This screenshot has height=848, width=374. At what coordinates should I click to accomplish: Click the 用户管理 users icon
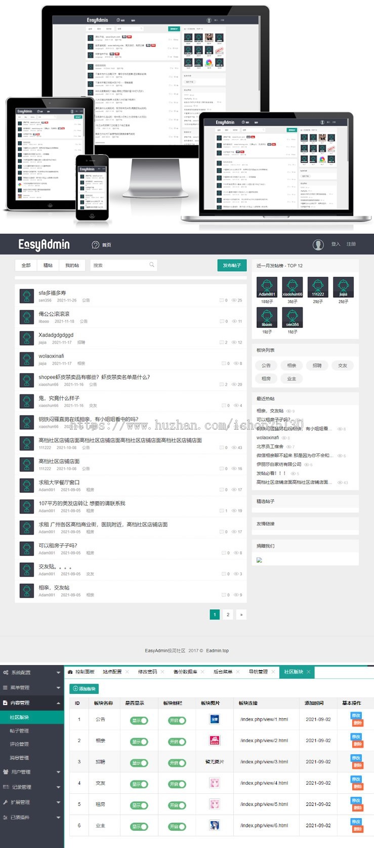tap(6, 771)
